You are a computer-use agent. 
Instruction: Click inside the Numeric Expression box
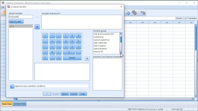pos(82,22)
